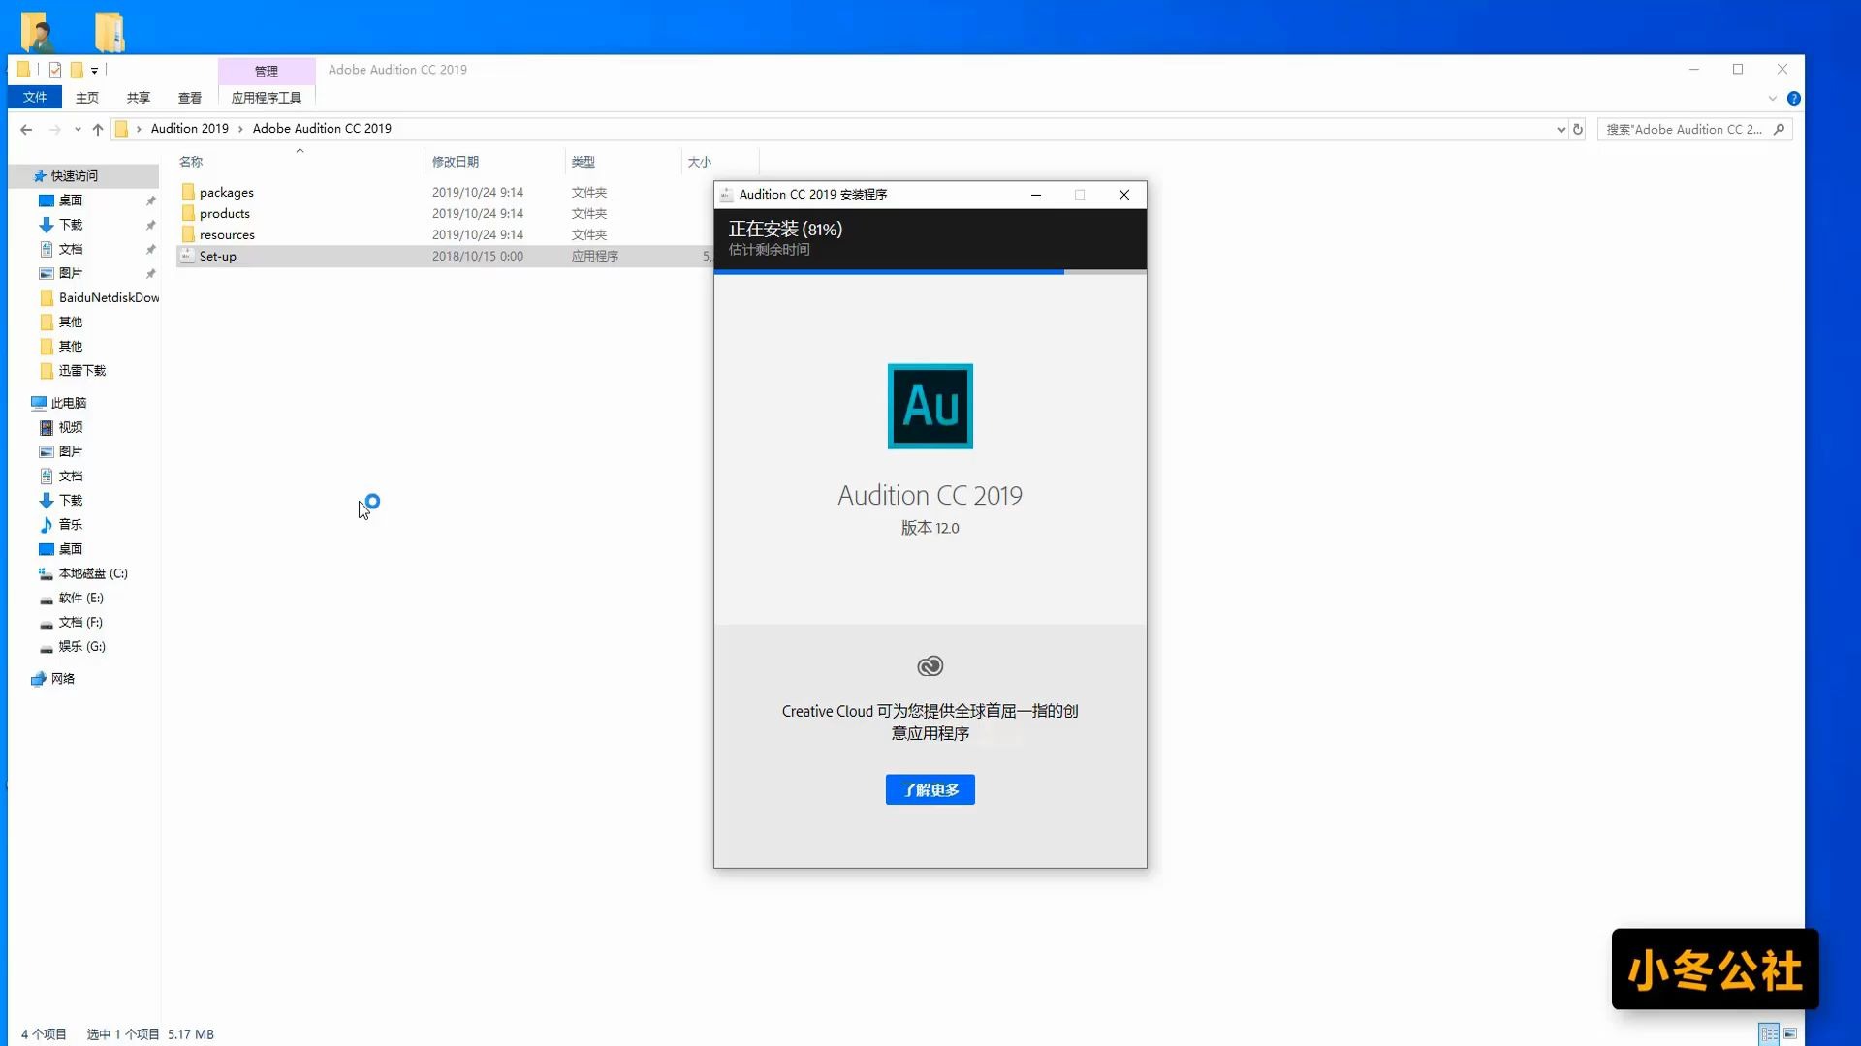Sort by the 名称 column header

point(191,162)
